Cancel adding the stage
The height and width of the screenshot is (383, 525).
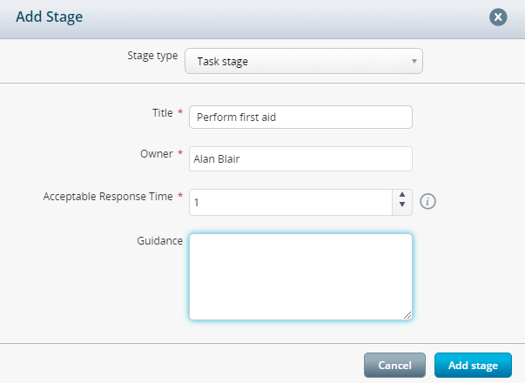click(394, 365)
